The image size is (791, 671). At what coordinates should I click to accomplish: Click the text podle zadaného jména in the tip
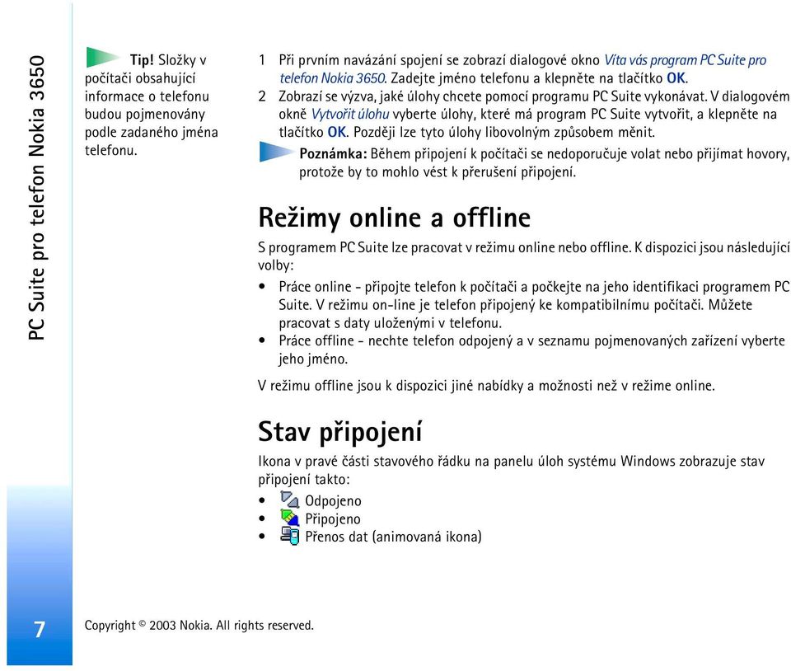click(151, 133)
